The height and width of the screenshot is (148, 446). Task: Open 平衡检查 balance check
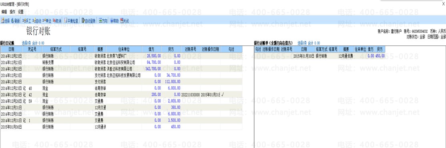tap(71, 21)
